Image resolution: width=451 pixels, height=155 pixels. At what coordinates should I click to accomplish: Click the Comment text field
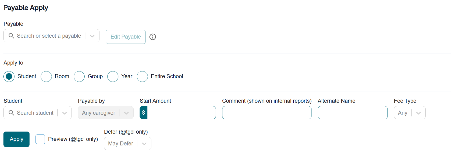267,113
